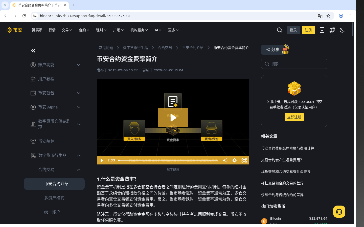Viewport: 364px width, 227px height.
Task: Open a new browser tab
Action: pos(74,5)
